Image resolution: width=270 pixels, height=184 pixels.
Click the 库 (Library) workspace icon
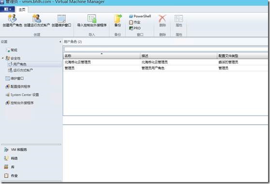pos(6,167)
